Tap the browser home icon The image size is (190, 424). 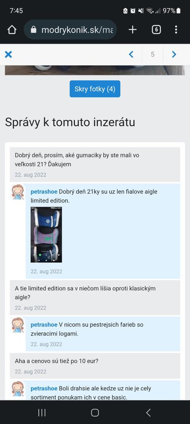[x=12, y=30]
